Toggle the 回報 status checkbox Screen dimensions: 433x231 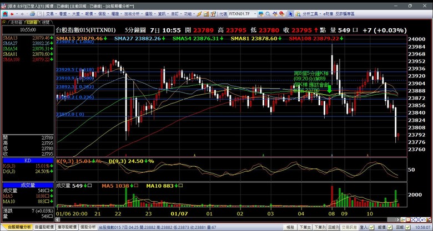[407, 228]
